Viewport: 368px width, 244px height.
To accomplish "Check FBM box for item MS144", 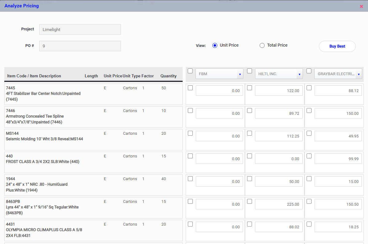I will click(190, 133).
